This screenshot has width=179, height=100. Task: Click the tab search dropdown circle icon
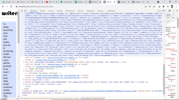(158, 2)
